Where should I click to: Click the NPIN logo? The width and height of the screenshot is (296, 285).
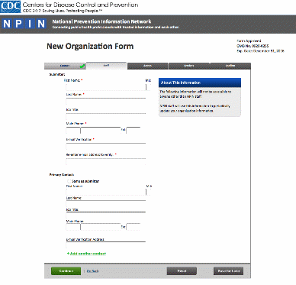[24, 24]
